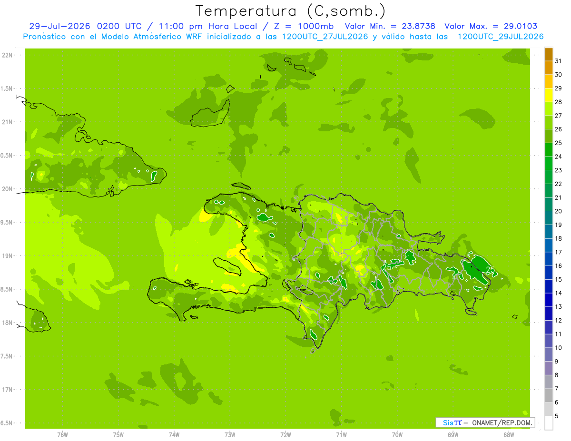Pick the dark blue legend swatch between 13 and 14

549,300
